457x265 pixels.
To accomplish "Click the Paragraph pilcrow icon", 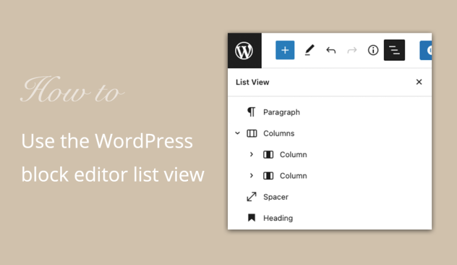I will tap(251, 112).
